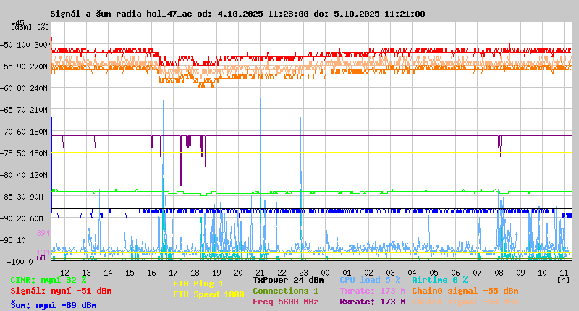Select the 'Signál: nyní -51 dBm' legend entry
579x311 pixels.
click(x=61, y=291)
